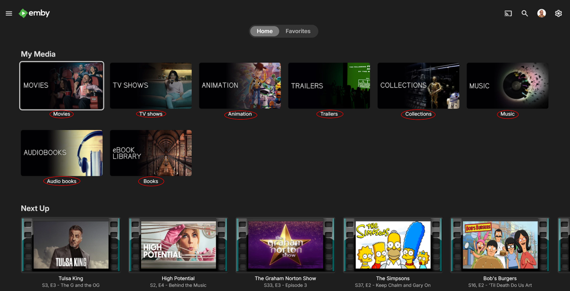Open The Graham Norton Show thumbnail
This screenshot has width=570, height=291.
point(285,245)
